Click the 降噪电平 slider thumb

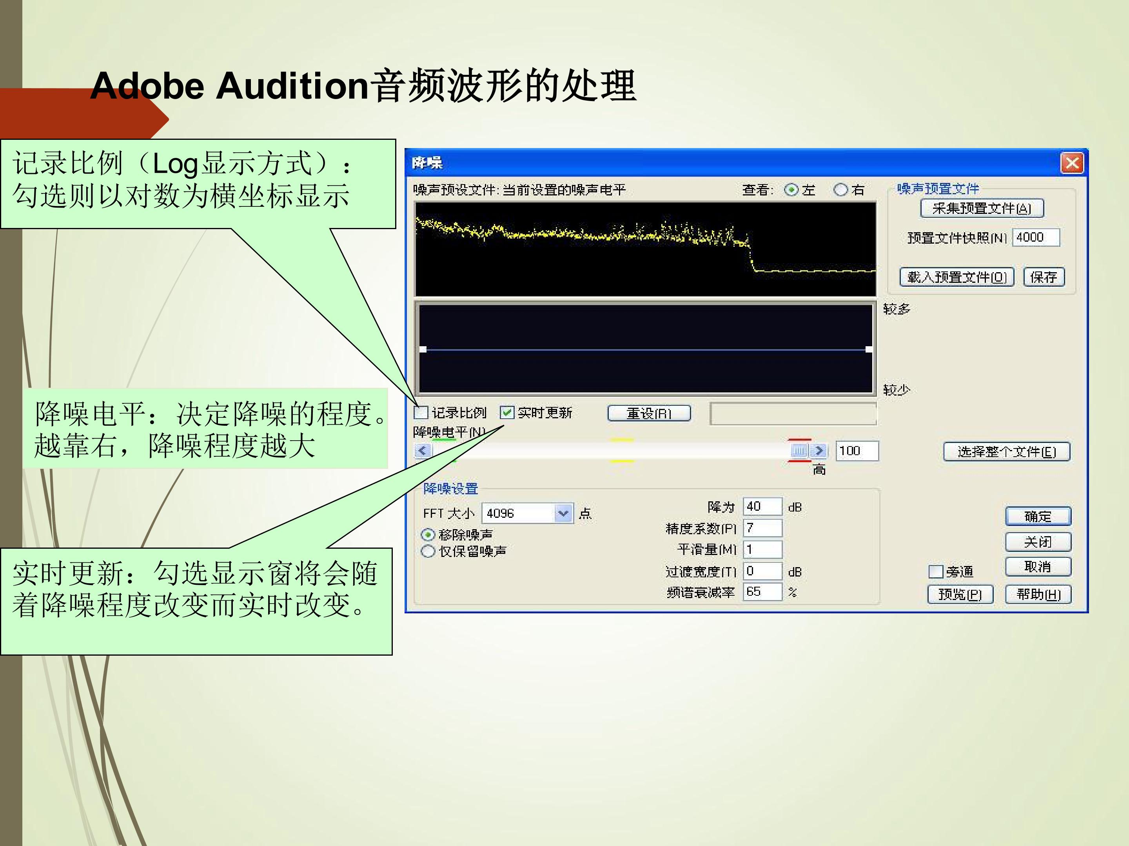tap(800, 451)
